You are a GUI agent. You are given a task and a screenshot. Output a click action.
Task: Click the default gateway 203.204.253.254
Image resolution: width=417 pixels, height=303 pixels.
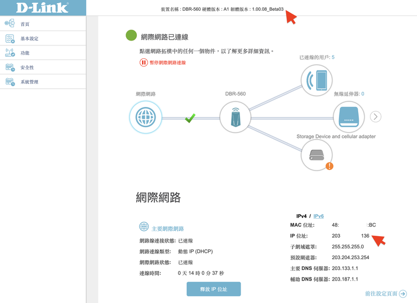350,257
